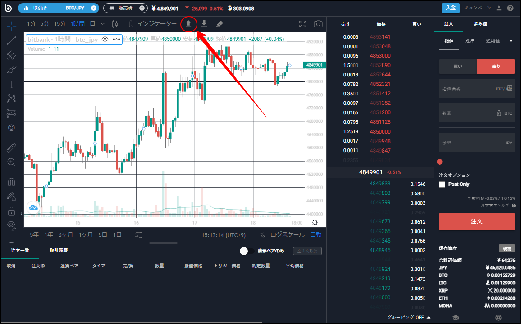Screen dimensions: 521x324
Task: Enter fullscreen chart mode
Action: tap(303, 24)
